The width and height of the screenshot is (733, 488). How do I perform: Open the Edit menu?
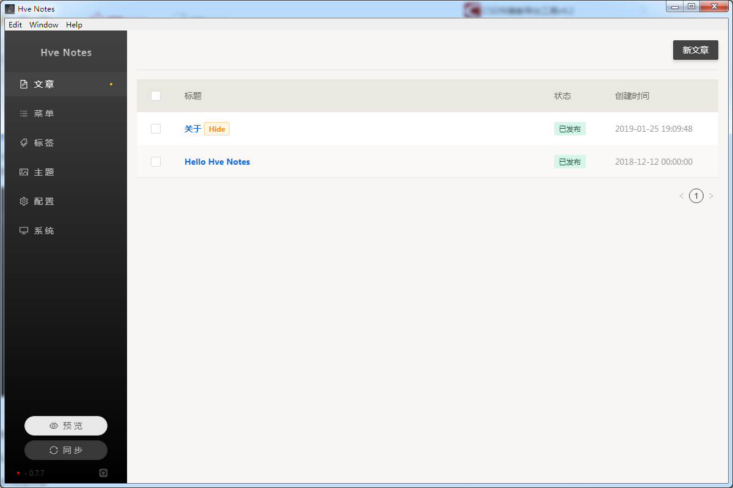[15, 25]
